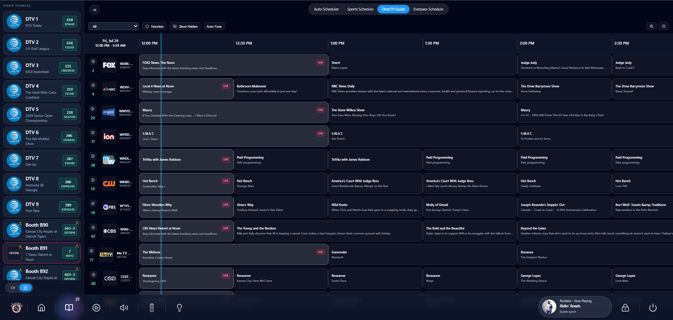Select FOX2 News: The Noon program
This screenshot has height=320, width=673.
(x=233, y=65)
